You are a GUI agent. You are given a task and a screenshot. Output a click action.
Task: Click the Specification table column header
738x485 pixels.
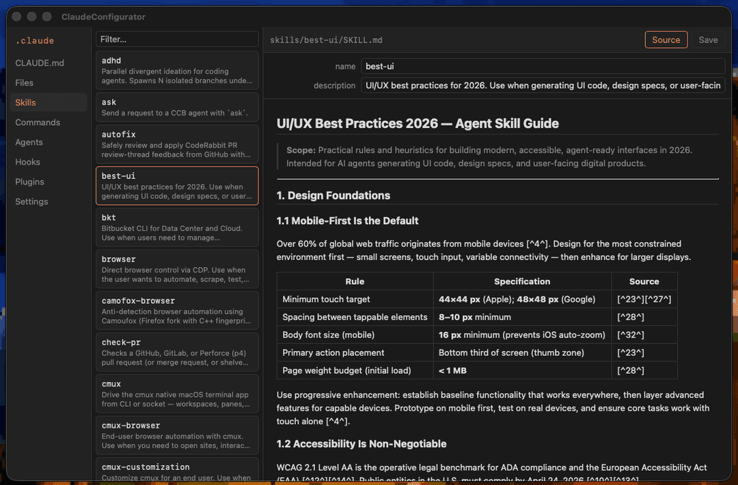click(x=522, y=281)
